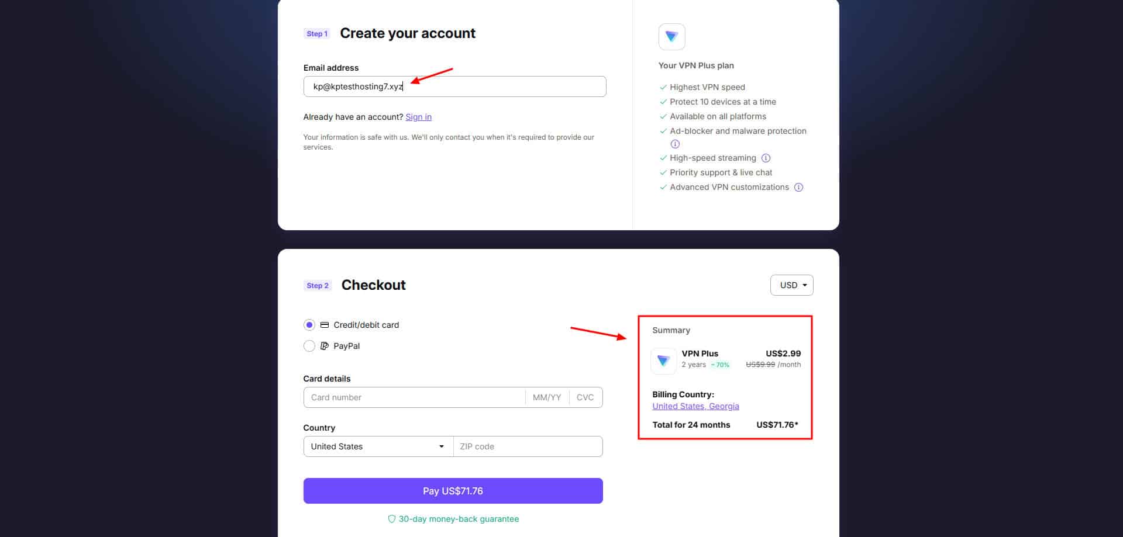Click the shield icon by money-back guarantee
Viewport: 1123px width, 537px height.
point(392,519)
